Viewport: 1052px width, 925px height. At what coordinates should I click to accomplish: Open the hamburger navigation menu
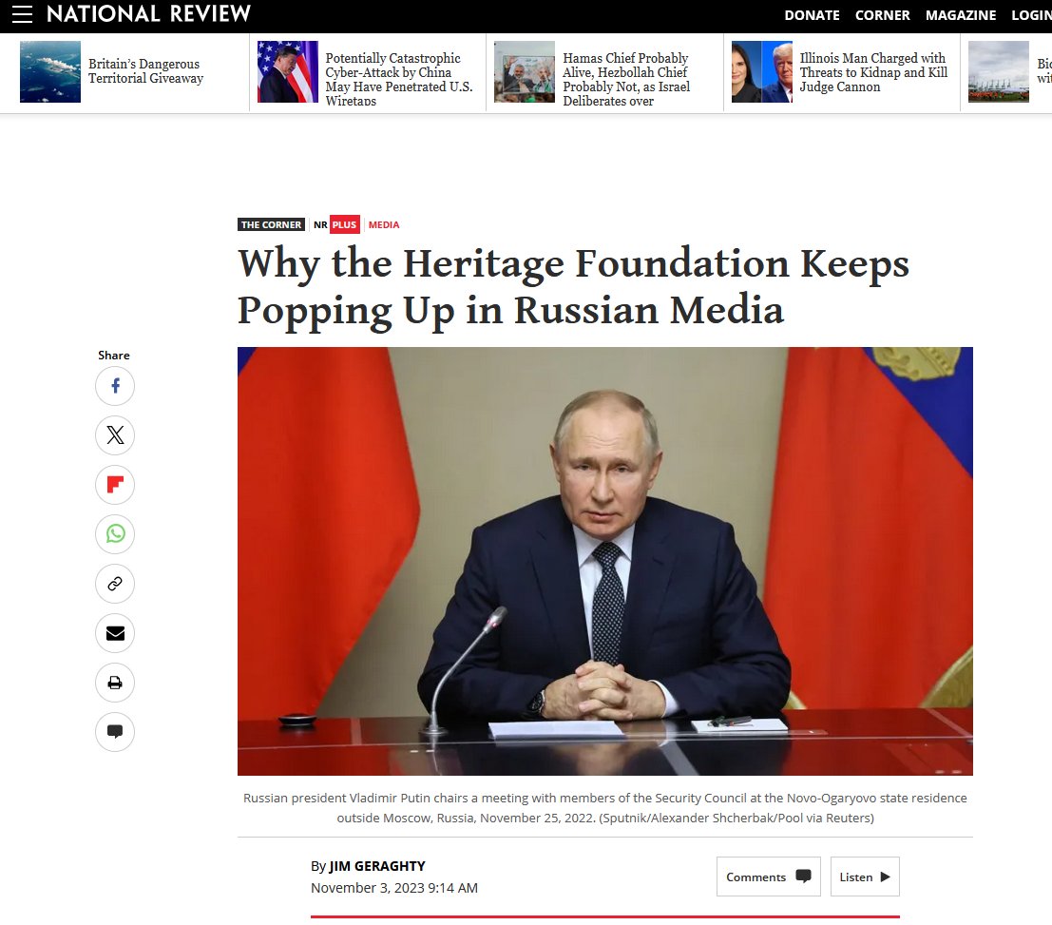tap(22, 14)
